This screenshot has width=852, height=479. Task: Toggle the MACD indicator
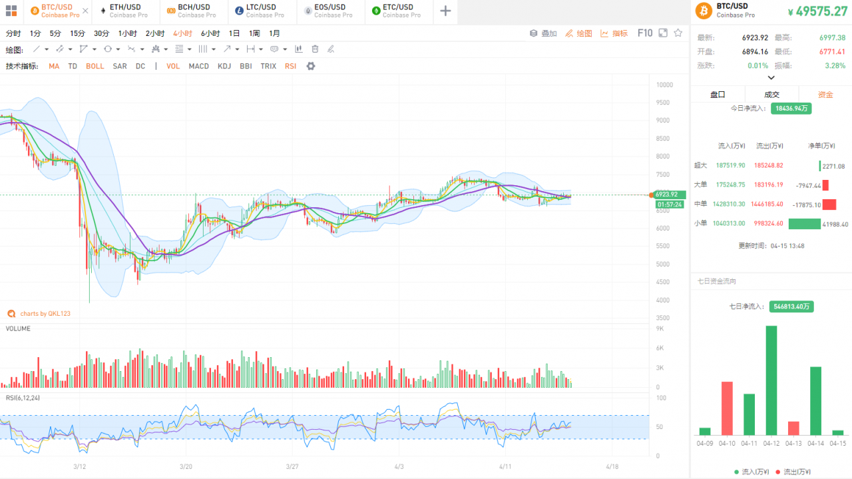(198, 66)
